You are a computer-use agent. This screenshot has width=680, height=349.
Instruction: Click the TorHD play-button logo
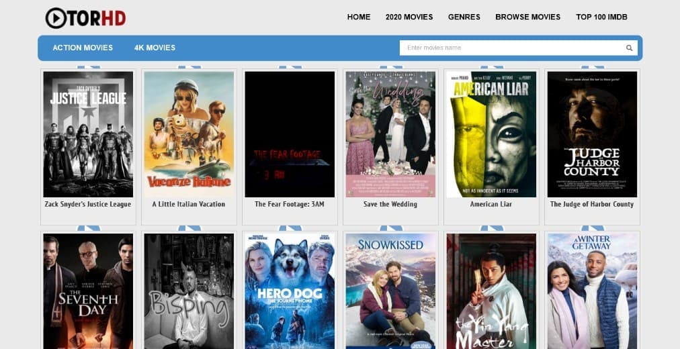click(x=85, y=18)
